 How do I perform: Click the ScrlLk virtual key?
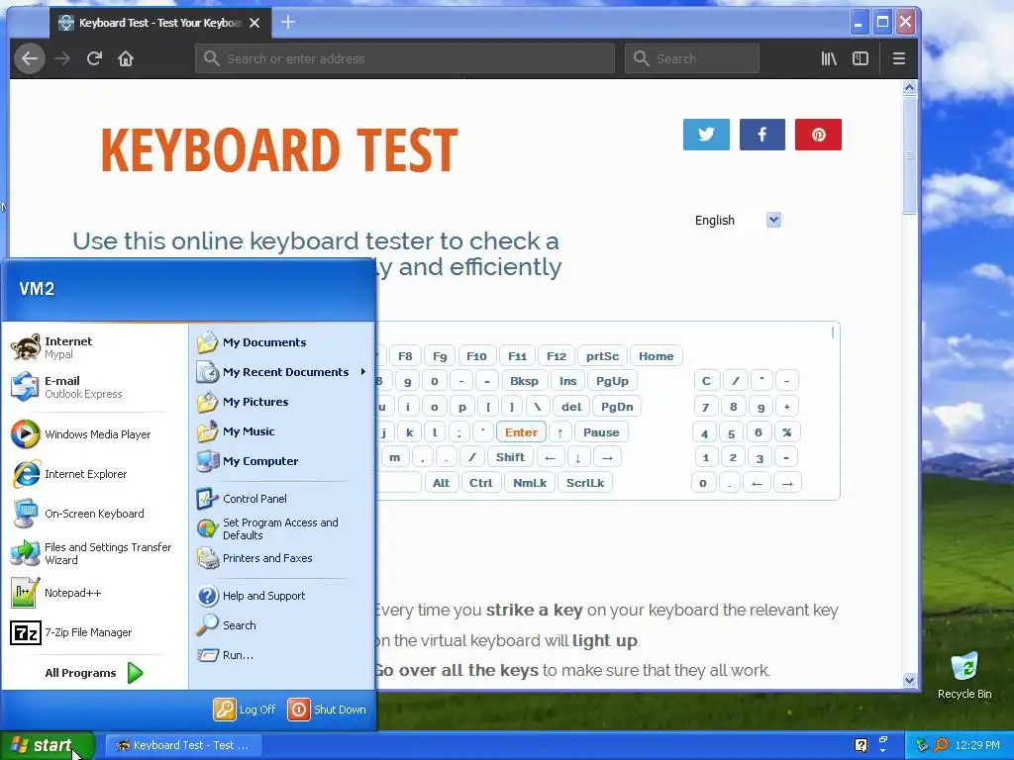[584, 483]
